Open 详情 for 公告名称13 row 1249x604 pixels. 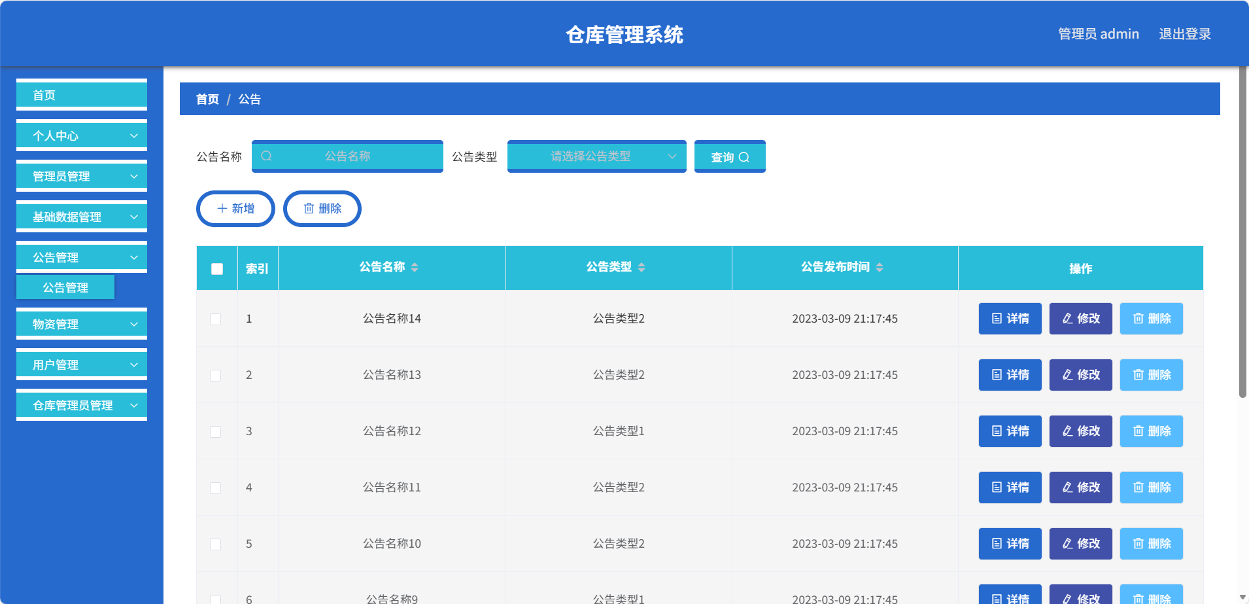1010,375
